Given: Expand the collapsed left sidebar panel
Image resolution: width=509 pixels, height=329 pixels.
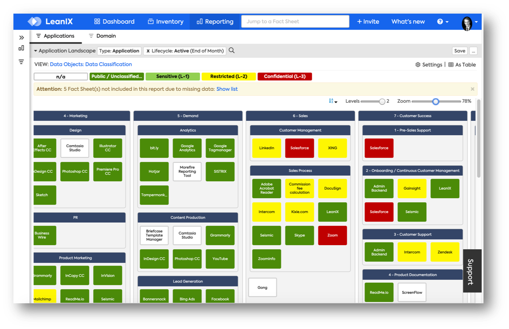Looking at the screenshot, I should tap(21, 37).
